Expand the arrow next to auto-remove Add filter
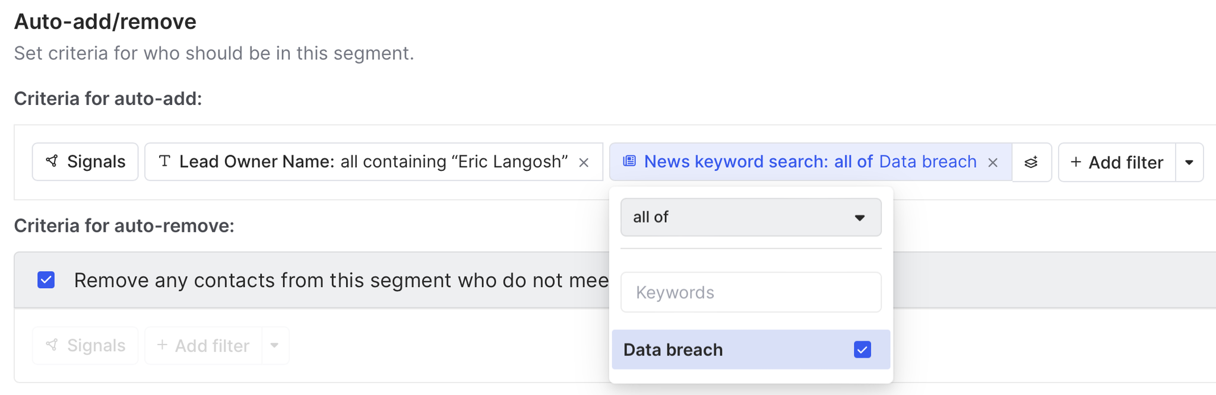1216x395 pixels. click(274, 345)
